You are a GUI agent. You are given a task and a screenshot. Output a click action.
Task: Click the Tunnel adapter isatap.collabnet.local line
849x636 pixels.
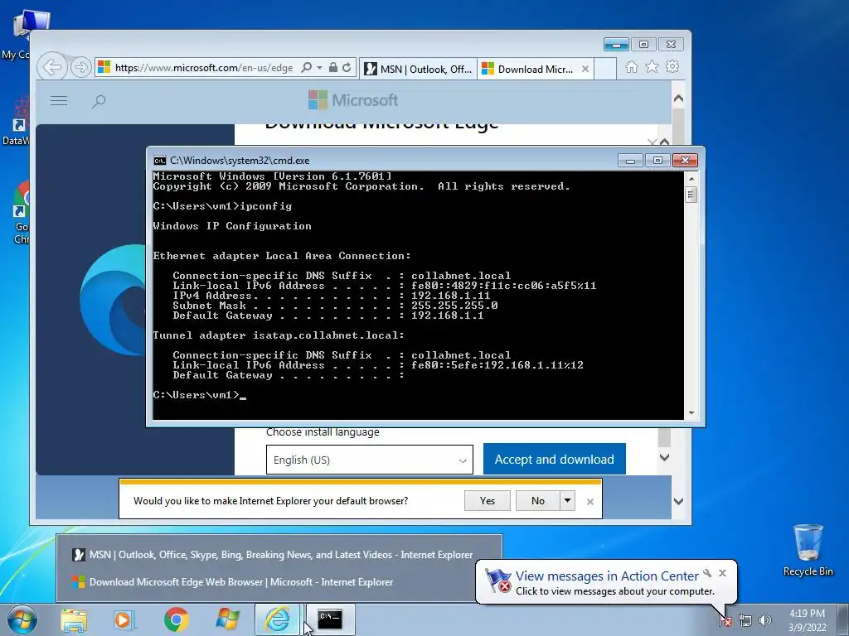click(279, 335)
